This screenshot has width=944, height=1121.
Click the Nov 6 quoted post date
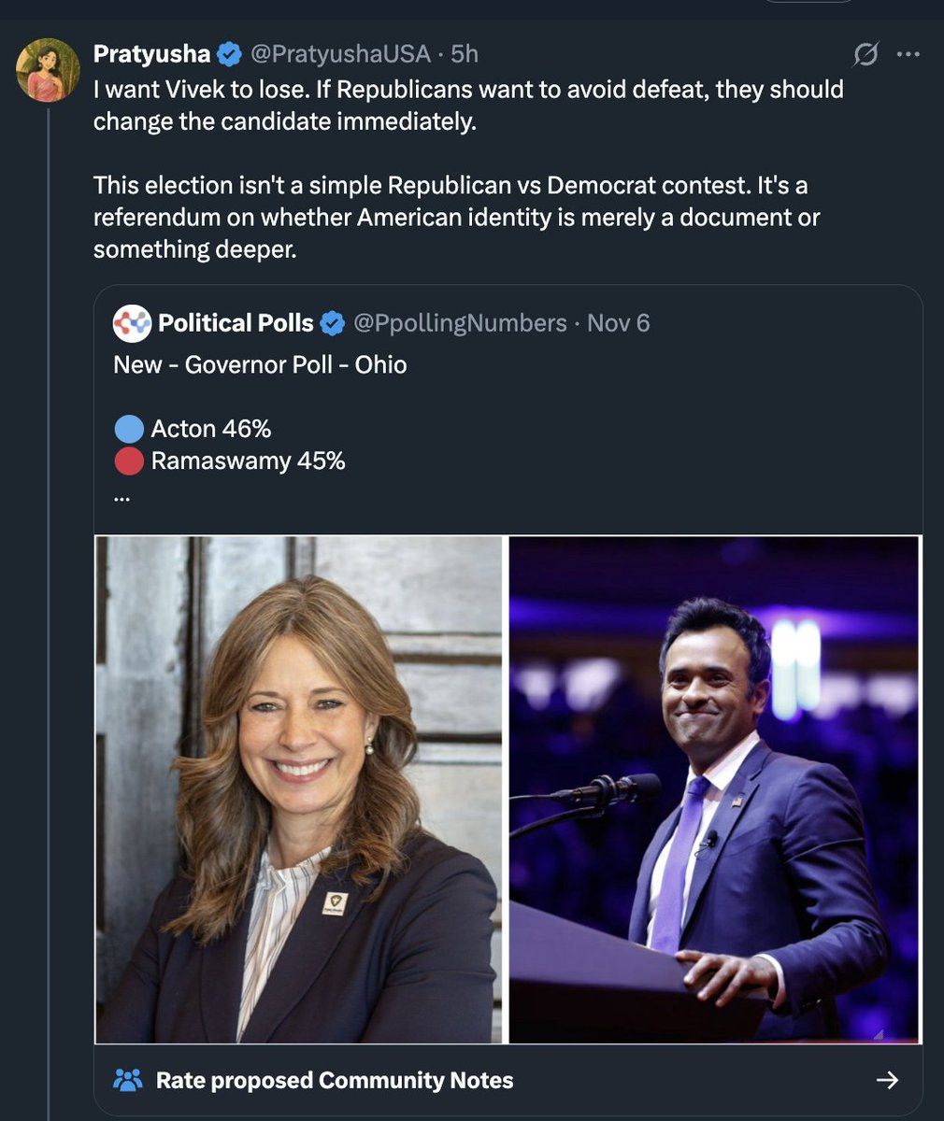click(x=618, y=323)
